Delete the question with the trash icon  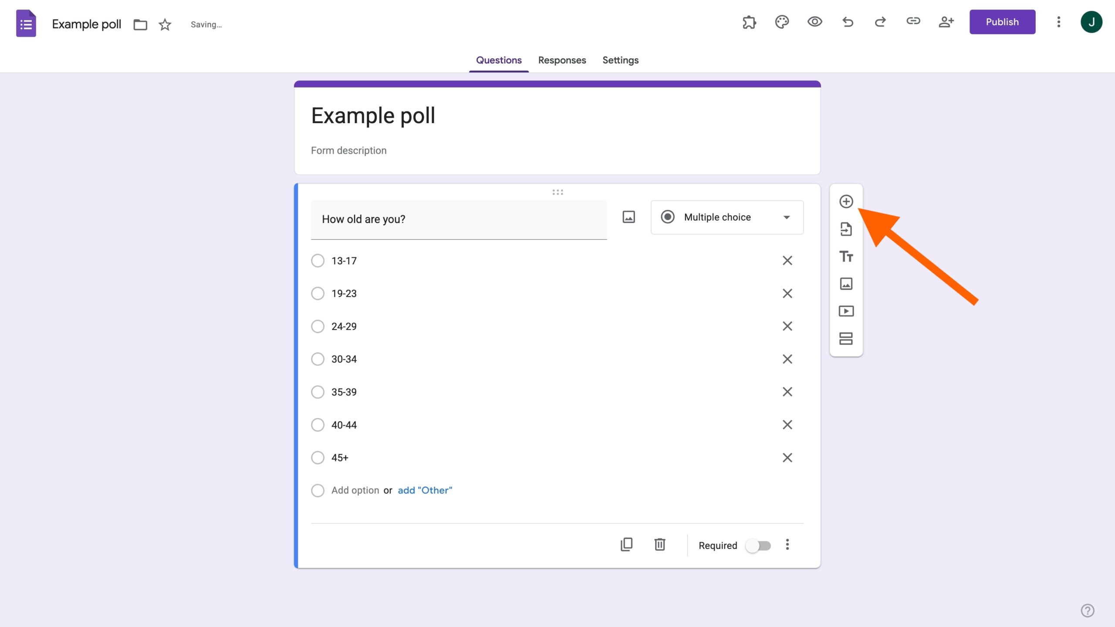coord(660,545)
